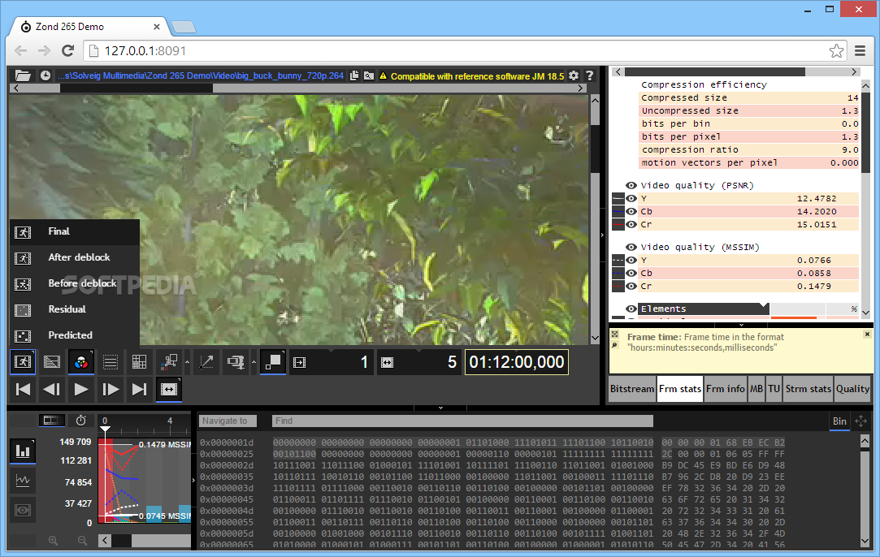Toggle the dashed slice lines overlay icon
880x557 pixels.
click(x=111, y=362)
